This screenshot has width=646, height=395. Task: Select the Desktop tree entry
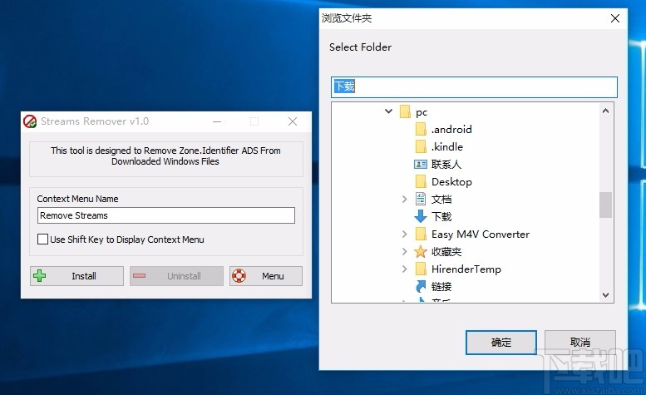click(x=451, y=181)
